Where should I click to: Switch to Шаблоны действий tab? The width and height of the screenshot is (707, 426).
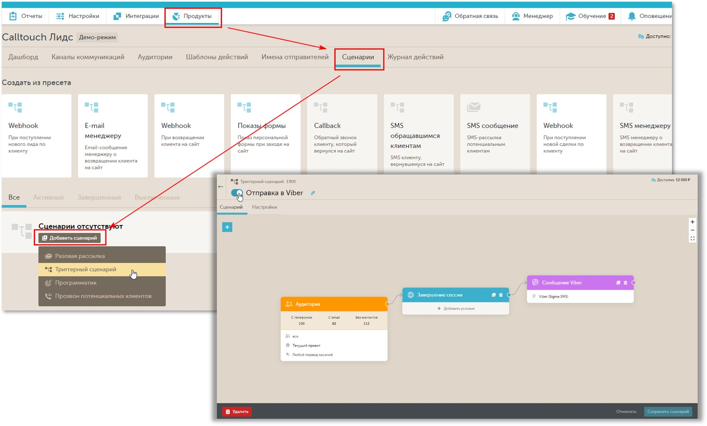(x=217, y=57)
